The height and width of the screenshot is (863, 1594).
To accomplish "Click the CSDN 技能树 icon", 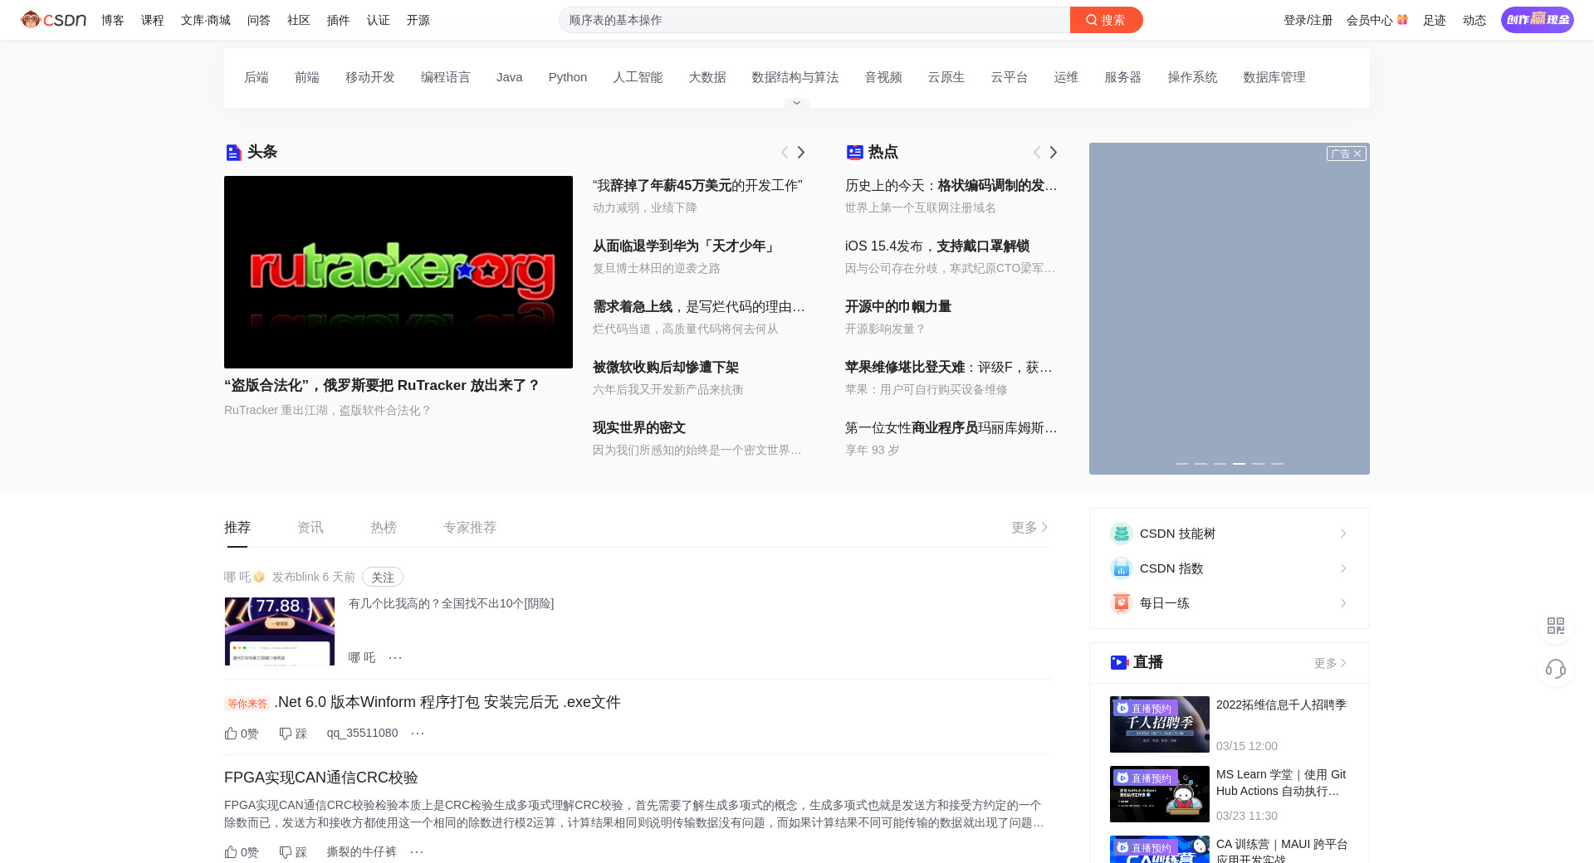I will (1121, 534).
